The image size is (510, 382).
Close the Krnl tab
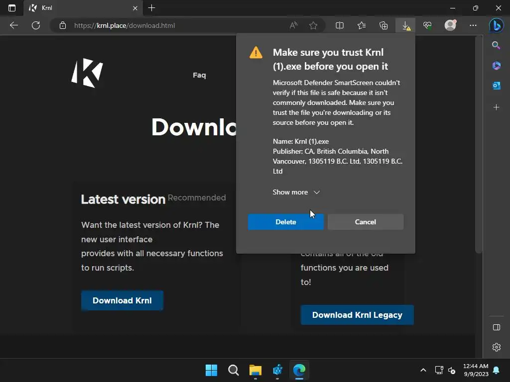click(x=135, y=8)
